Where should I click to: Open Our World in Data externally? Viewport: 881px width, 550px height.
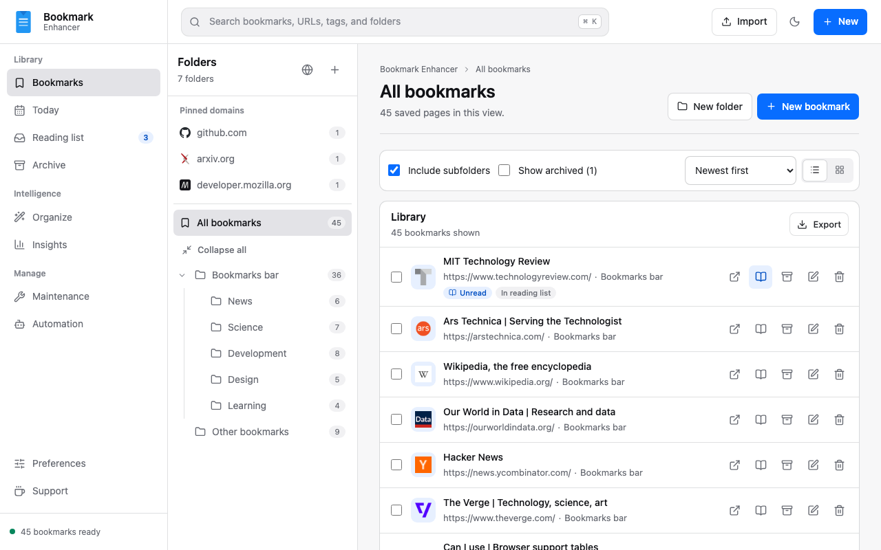[x=734, y=419]
